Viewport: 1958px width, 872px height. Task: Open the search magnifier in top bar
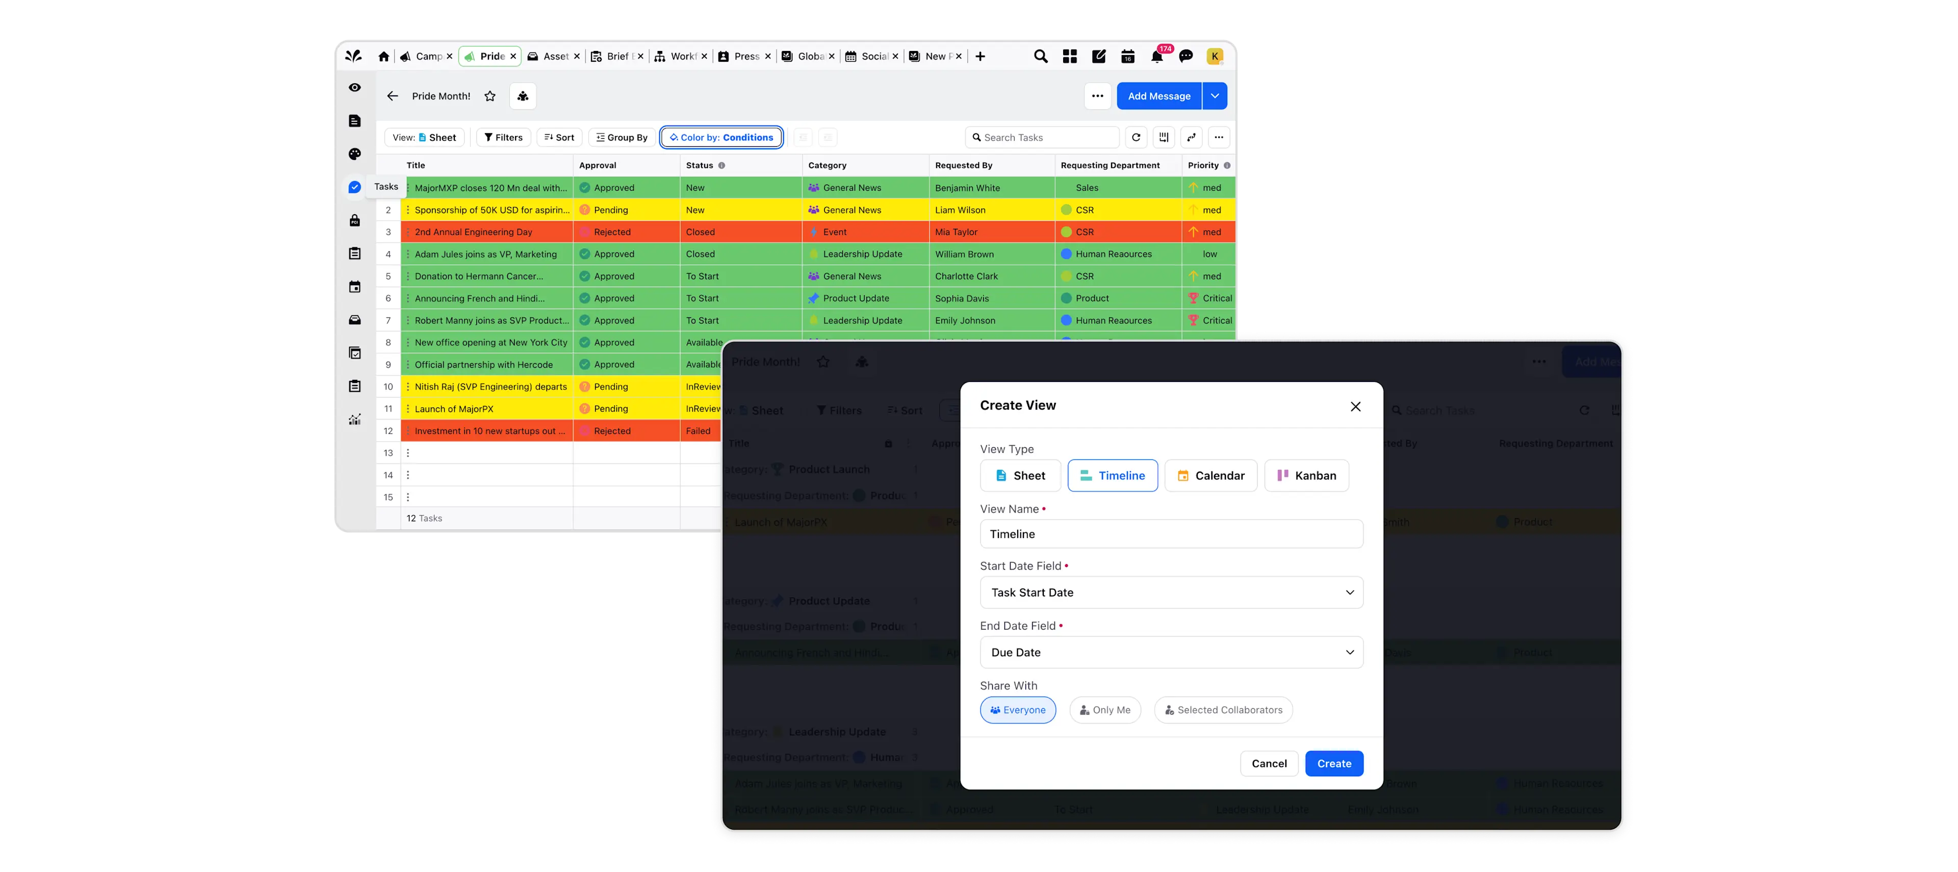point(1041,56)
